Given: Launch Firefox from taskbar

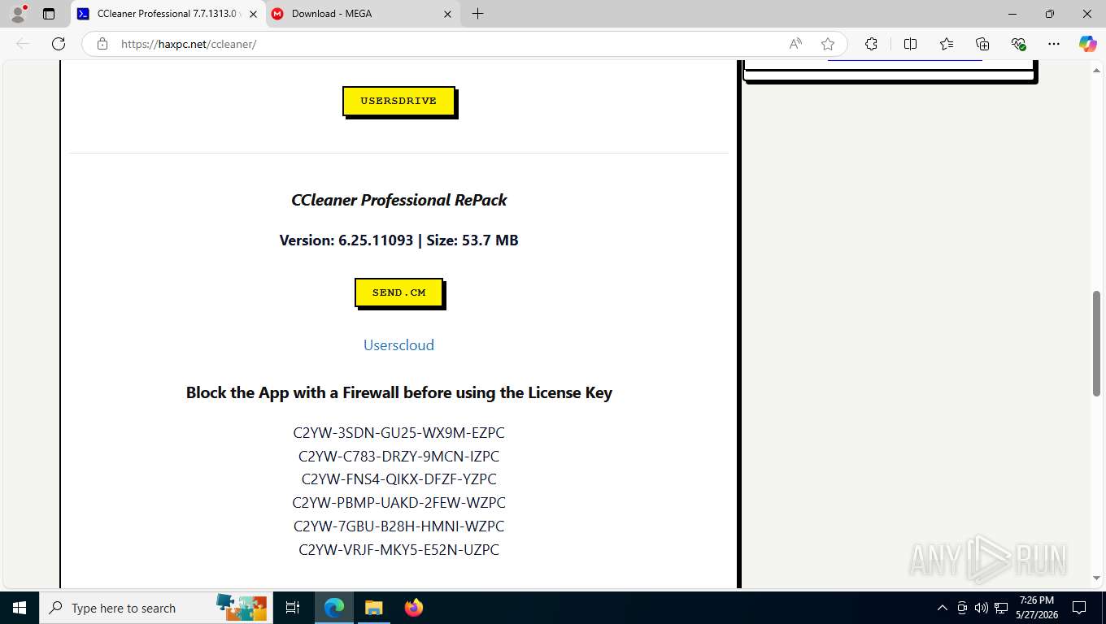Looking at the screenshot, I should click(x=413, y=608).
